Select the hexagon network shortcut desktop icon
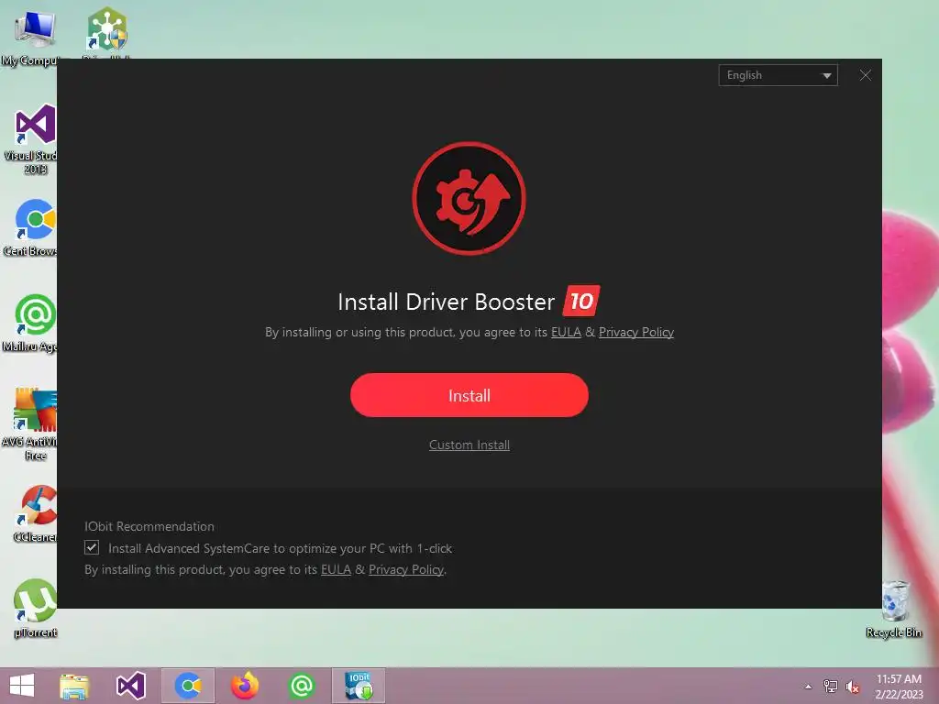The width and height of the screenshot is (939, 704). pos(107,30)
